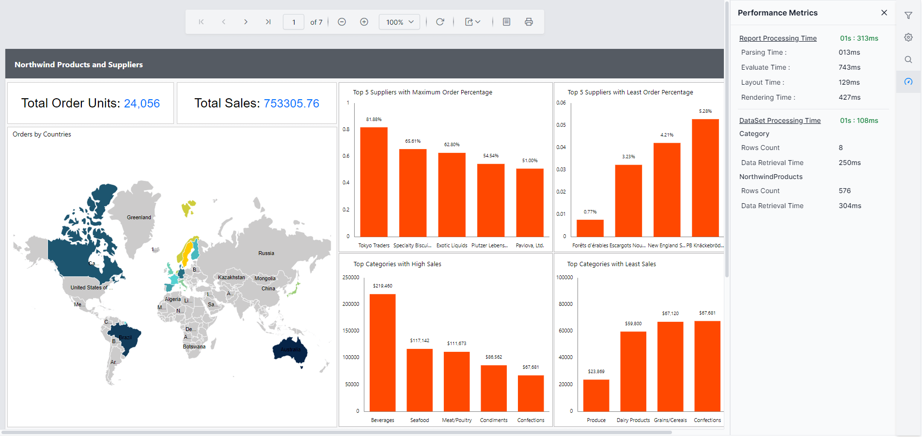This screenshot has height=437, width=922.
Task: Click the Total Sales value 753305.76
Action: 291,103
